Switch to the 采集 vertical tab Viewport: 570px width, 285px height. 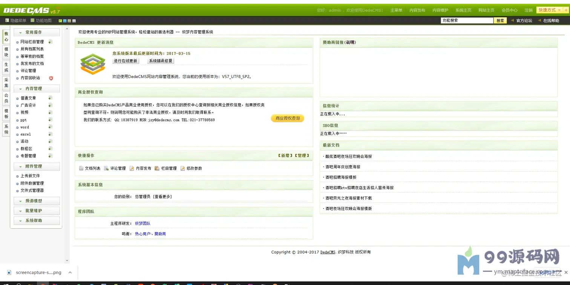click(6, 83)
